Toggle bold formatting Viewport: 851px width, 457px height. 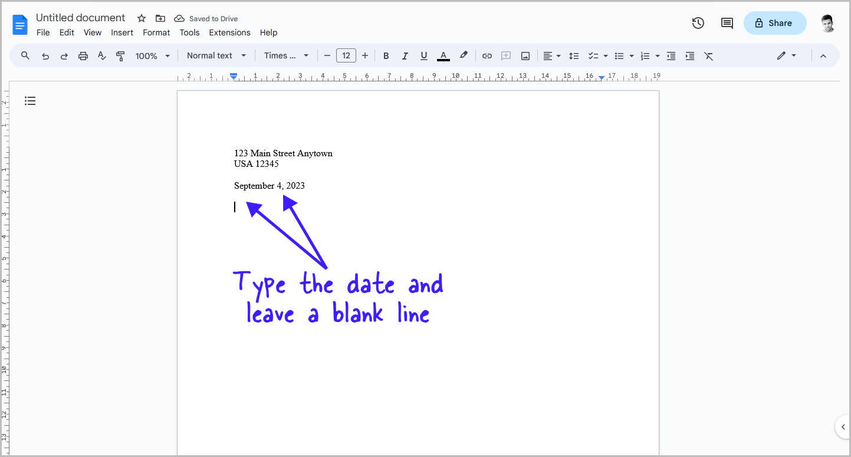tap(386, 55)
